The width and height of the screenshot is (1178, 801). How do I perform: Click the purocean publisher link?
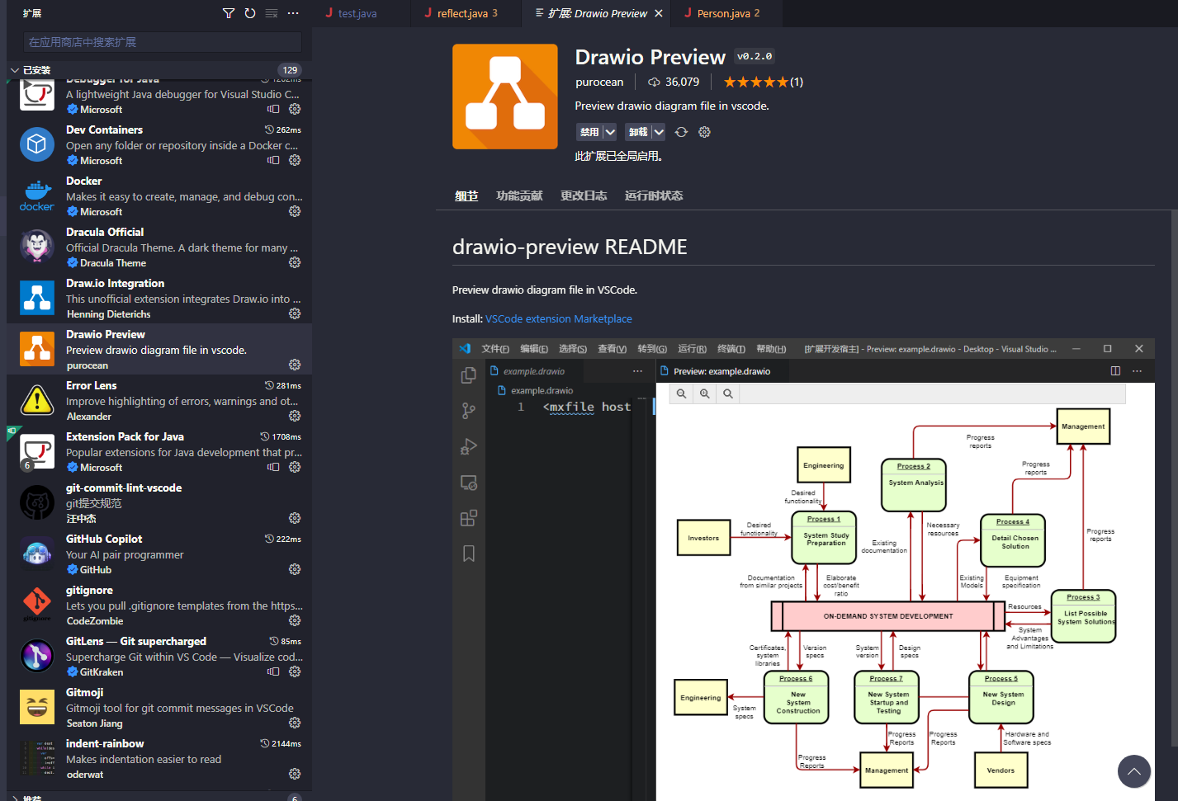(x=599, y=82)
